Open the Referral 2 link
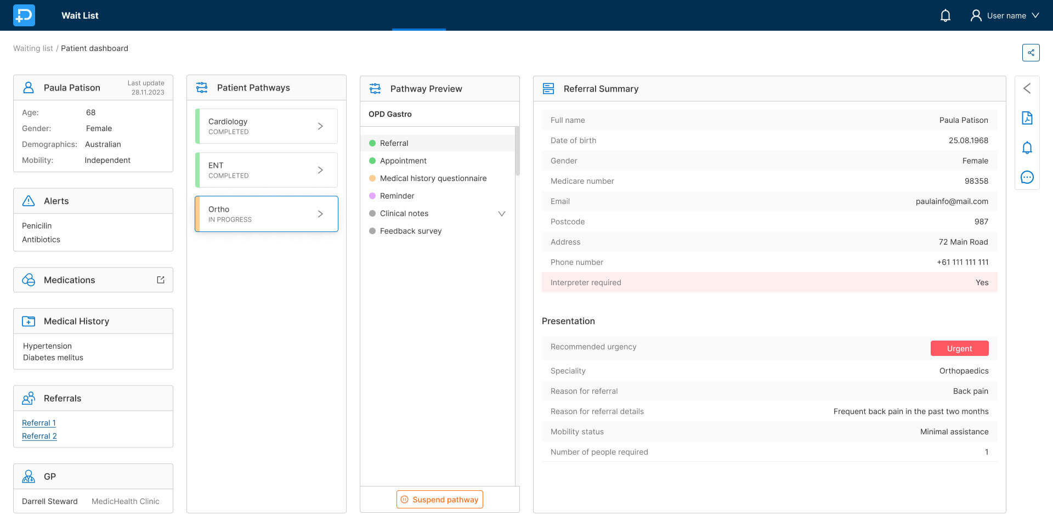This screenshot has width=1053, height=532. (x=39, y=436)
